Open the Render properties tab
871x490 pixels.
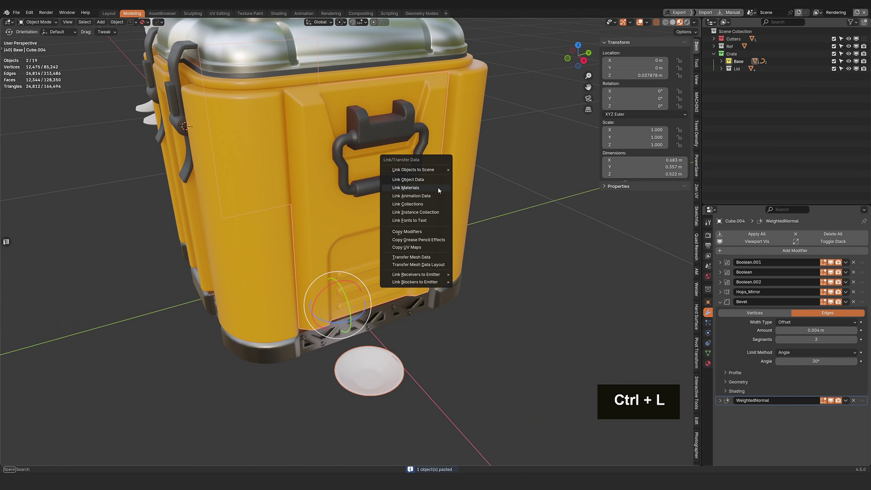tap(708, 235)
